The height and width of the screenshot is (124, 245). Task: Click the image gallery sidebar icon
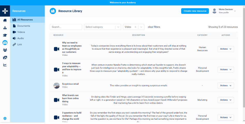pyautogui.click(x=5, y=57)
